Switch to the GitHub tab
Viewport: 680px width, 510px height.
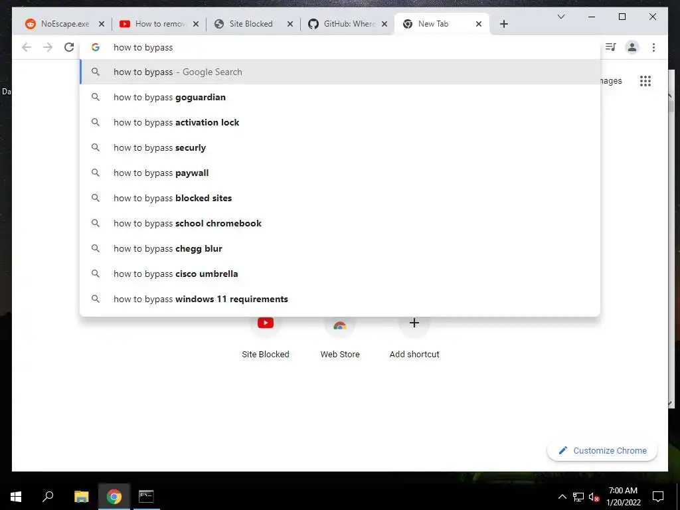[x=347, y=24]
